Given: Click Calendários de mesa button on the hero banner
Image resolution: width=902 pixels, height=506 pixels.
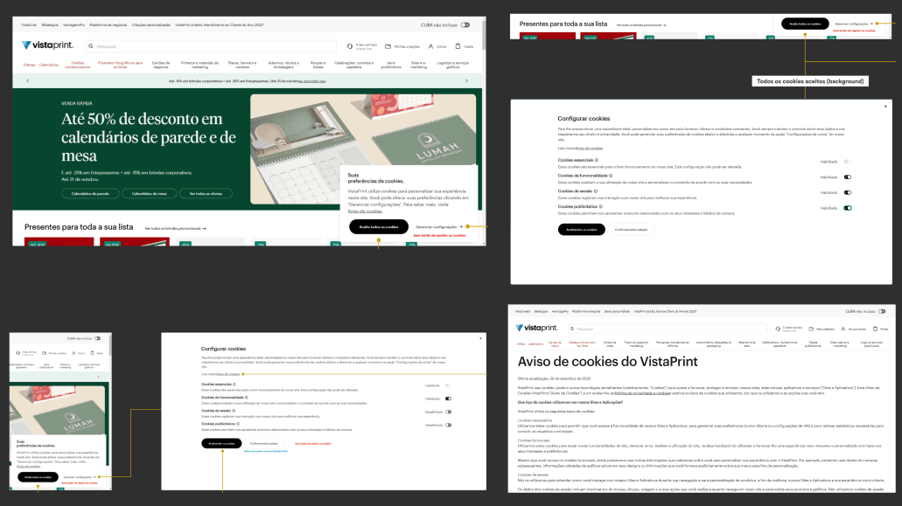Looking at the screenshot, I should [x=149, y=193].
